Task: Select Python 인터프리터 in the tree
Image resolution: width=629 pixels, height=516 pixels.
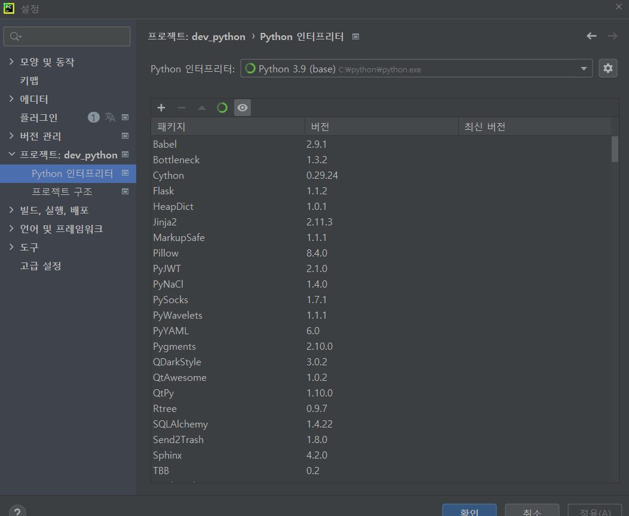Action: 72,173
